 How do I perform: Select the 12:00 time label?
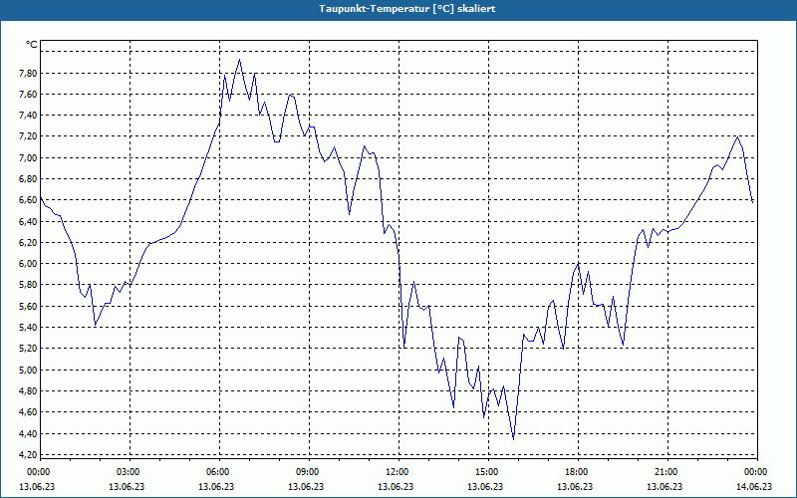(x=397, y=472)
